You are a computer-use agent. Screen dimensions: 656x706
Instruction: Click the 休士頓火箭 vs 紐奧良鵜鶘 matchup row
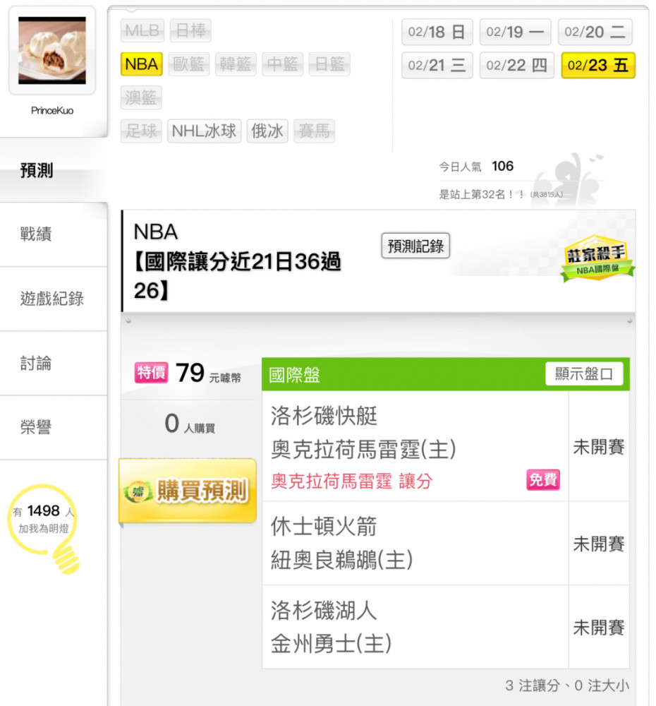pos(445,544)
